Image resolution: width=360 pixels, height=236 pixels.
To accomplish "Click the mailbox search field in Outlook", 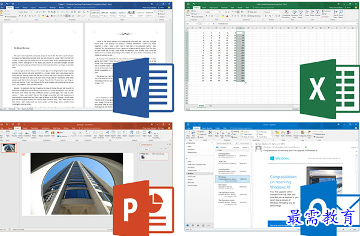I will coord(226,144).
